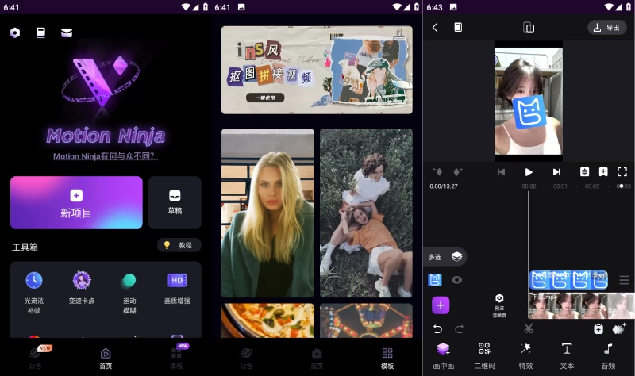
Task: Adjust the timeline zoom slider knob
Action: pyautogui.click(x=622, y=186)
